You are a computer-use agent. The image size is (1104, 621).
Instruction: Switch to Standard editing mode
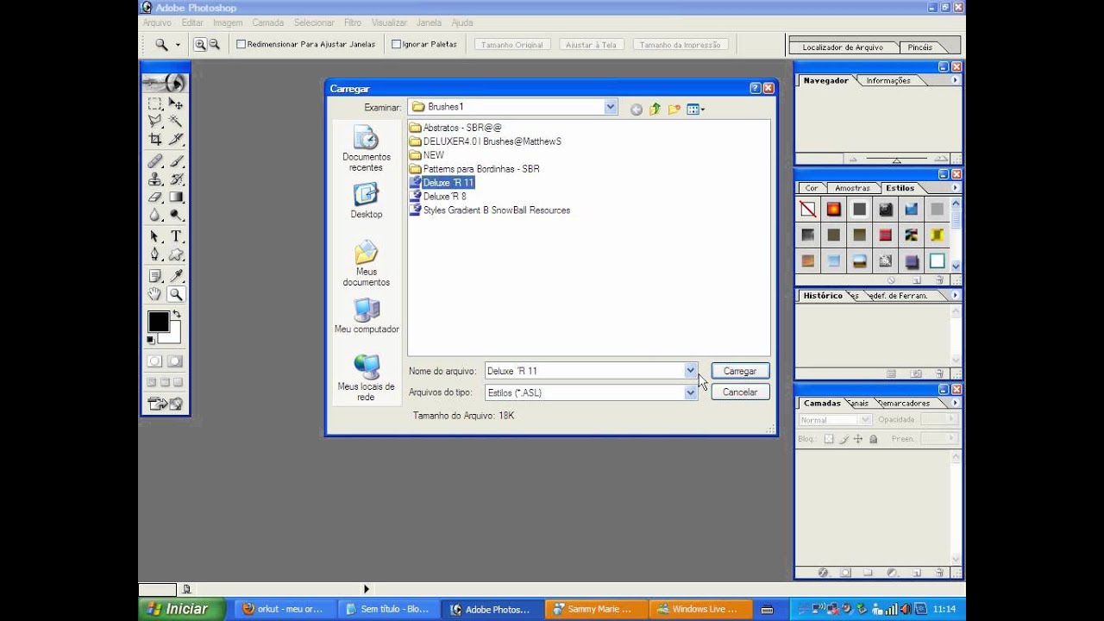[154, 361]
